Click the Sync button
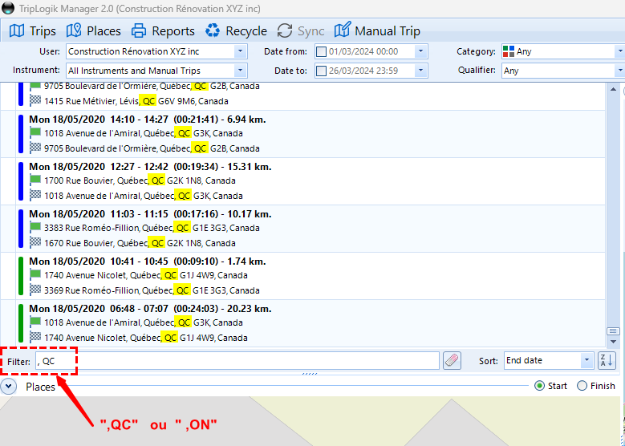Viewport: 625px width, 446px height. coord(300,31)
